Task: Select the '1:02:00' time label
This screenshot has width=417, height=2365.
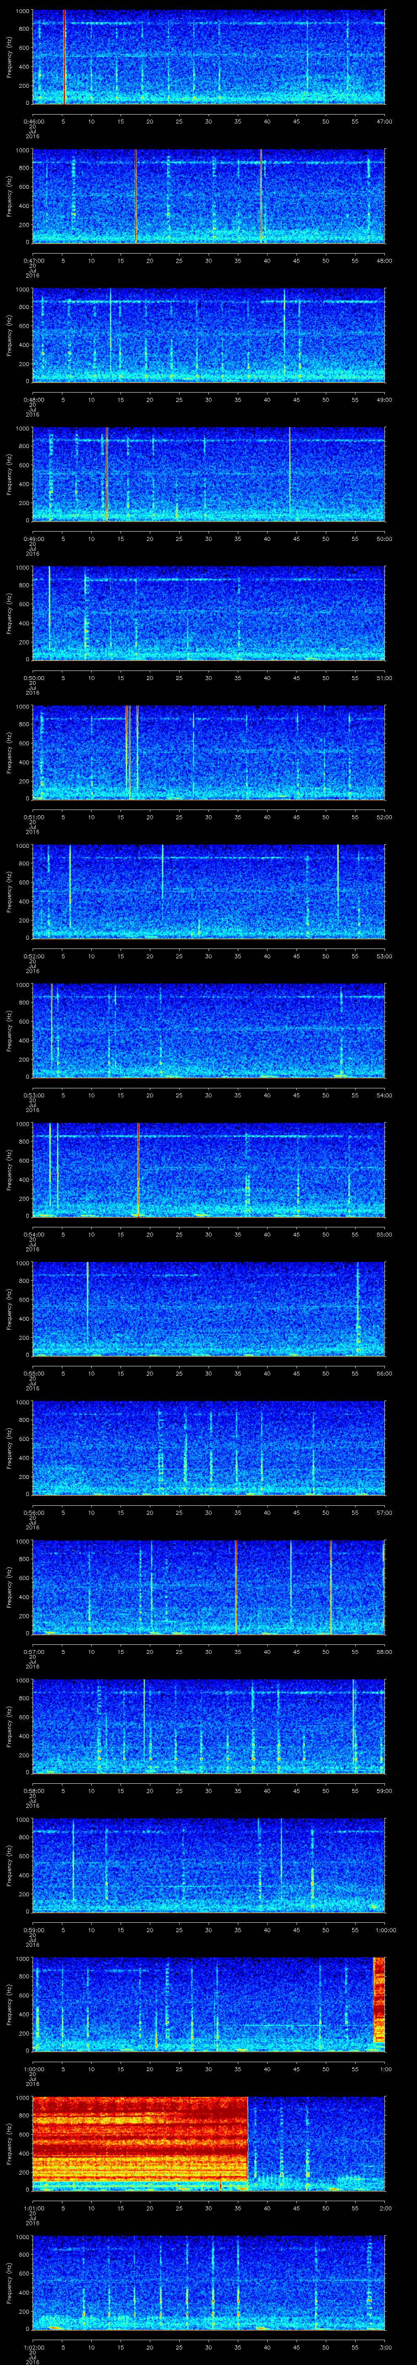Action: (33, 2347)
